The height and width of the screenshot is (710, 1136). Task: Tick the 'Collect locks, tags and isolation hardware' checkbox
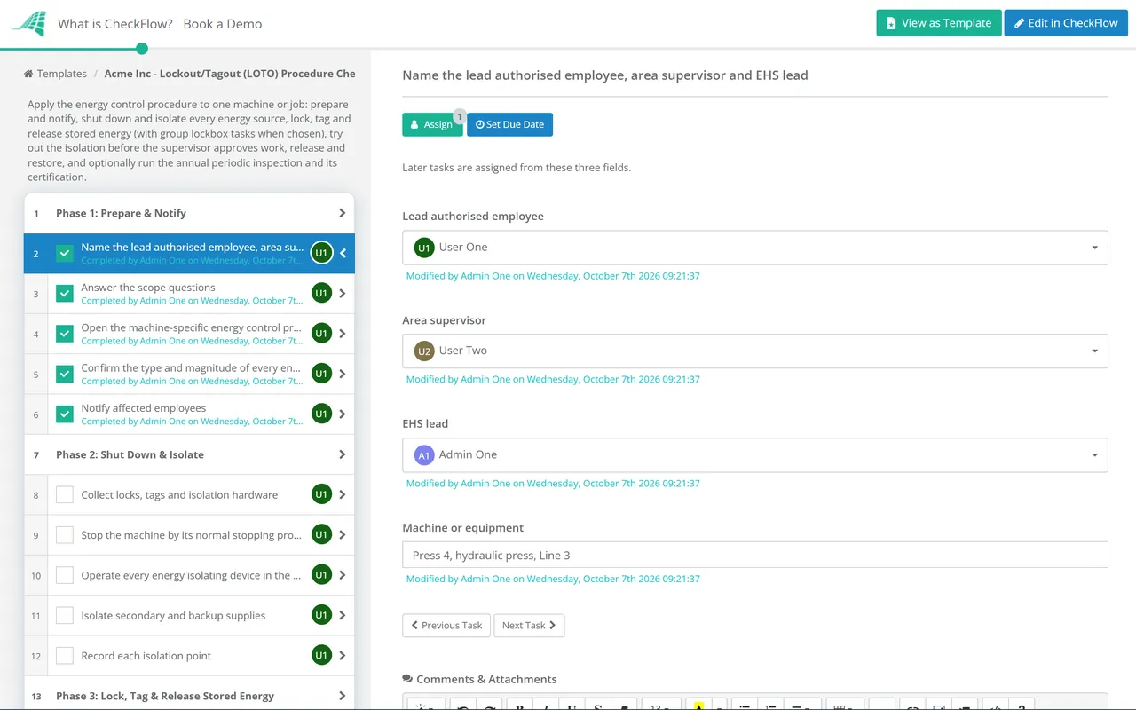pos(65,495)
